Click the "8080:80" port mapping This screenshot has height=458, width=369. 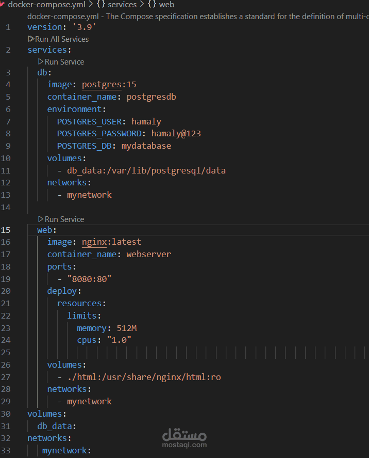89,279
